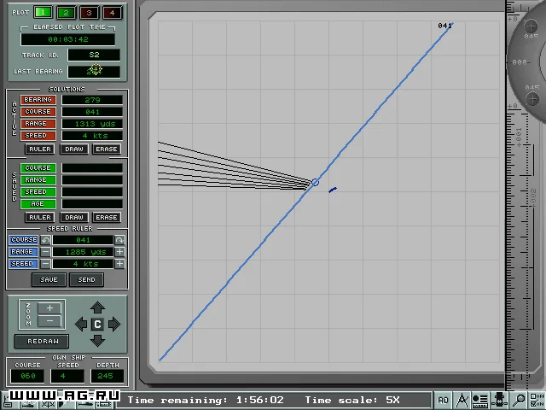
Task: Click the DRAW button under active solutions
Action: pyautogui.click(x=74, y=149)
